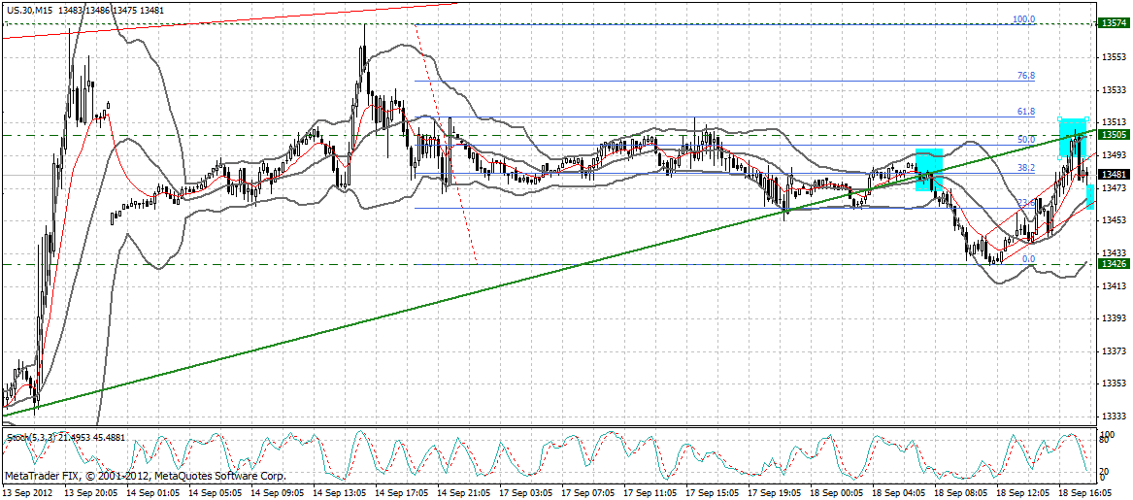The image size is (1133, 500).
Task: Click the 18 Sep 04:05 time label
Action: tap(897, 493)
